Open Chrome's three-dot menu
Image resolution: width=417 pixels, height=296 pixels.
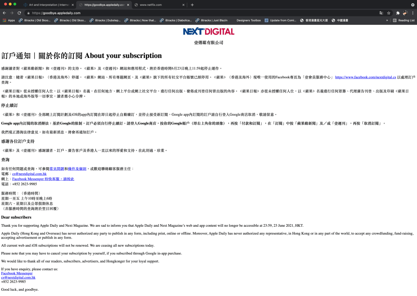[412, 13]
